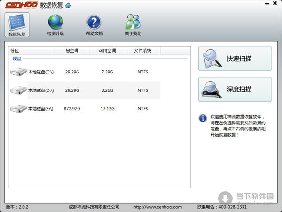The width and height of the screenshot is (282, 212).
Task: Start 快速扫描 quick scan
Action: [x=235, y=58]
